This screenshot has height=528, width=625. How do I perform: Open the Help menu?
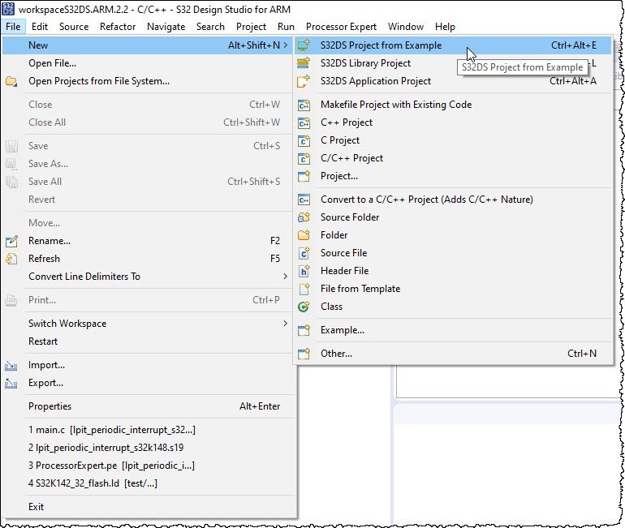coord(445,27)
